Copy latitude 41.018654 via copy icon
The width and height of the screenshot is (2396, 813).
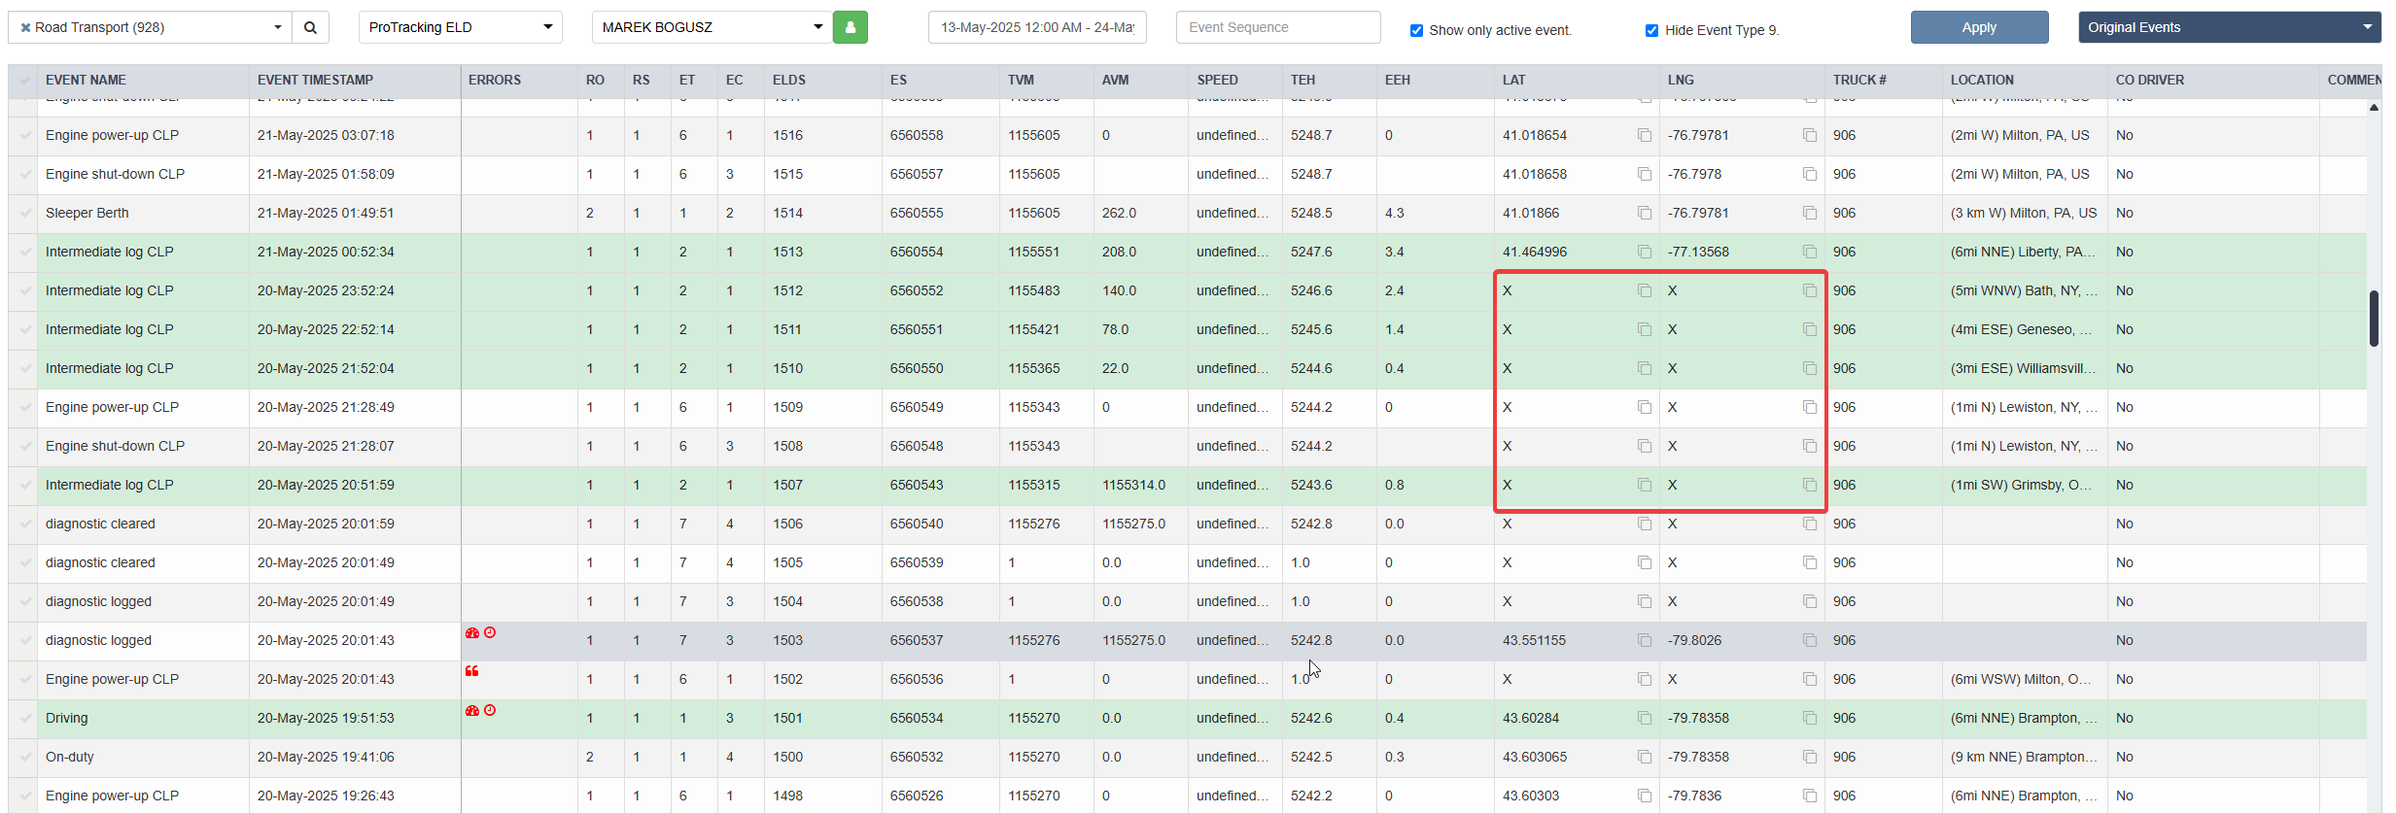tap(1644, 135)
